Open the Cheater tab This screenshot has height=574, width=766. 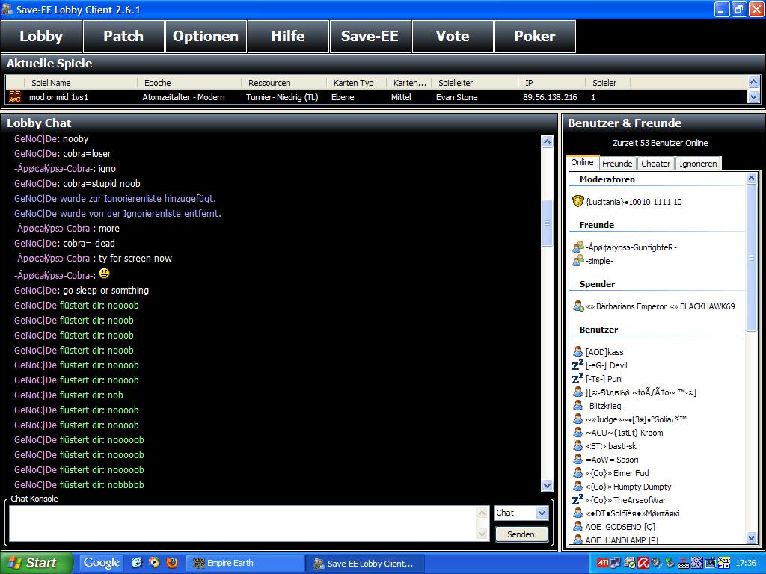655,164
